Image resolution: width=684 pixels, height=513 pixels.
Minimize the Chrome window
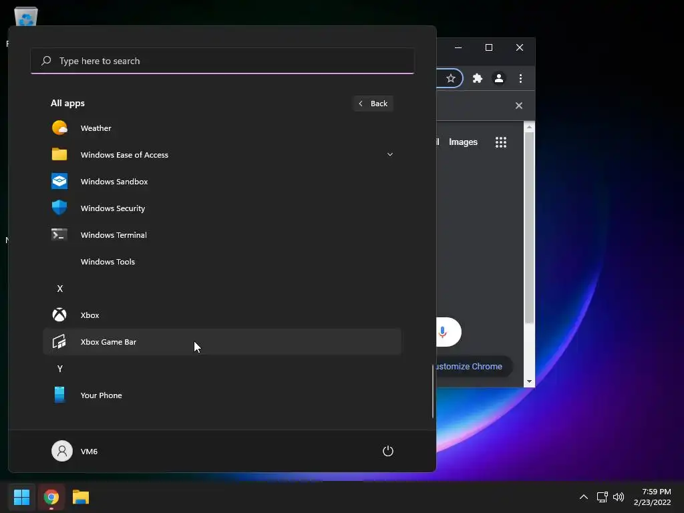coord(458,47)
